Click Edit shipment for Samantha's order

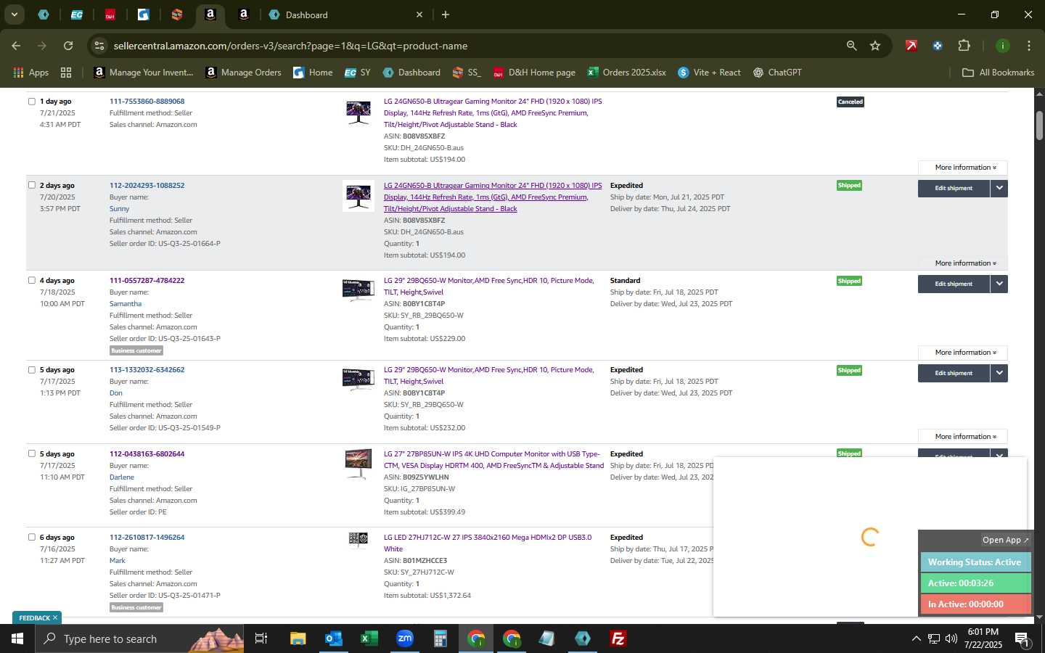click(x=954, y=284)
